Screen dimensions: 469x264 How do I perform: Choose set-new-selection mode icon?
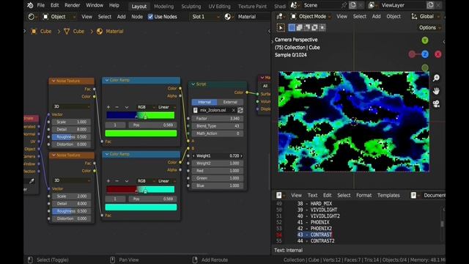pyautogui.click(x=292, y=28)
